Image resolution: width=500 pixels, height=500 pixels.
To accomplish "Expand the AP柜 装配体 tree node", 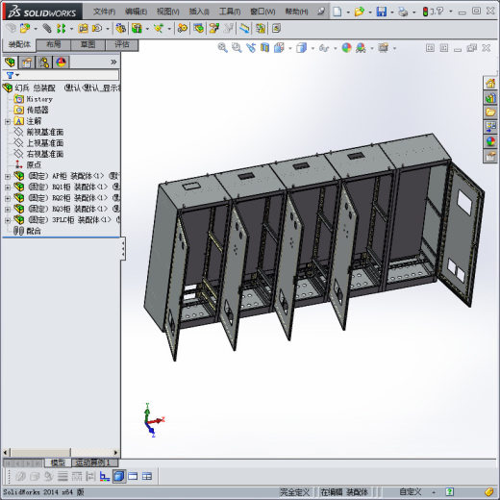I will coord(8,176).
